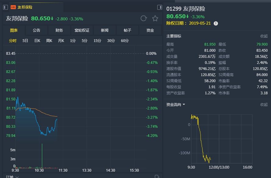Screen dimensions: 271x178
Task: Click the 2019-05-21 ex-rights date link
Action: click(200, 23)
